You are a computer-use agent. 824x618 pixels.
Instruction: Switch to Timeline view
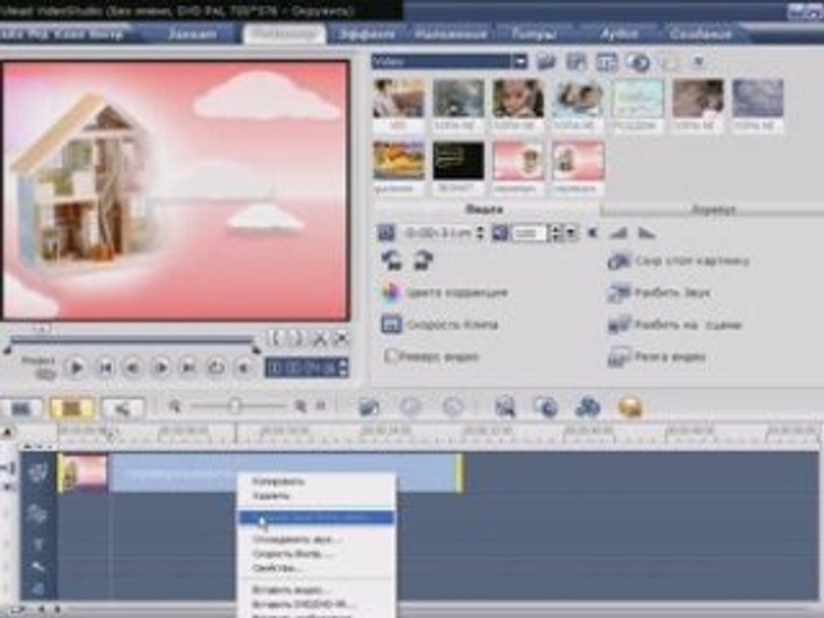pyautogui.click(x=71, y=409)
